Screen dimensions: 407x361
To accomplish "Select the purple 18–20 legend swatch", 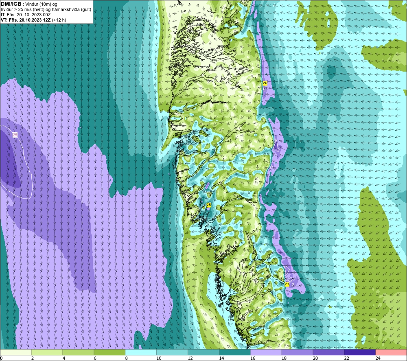I will coord(297,352).
